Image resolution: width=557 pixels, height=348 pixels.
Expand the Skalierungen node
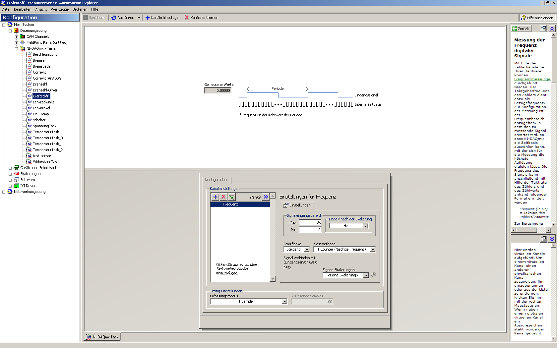[10, 174]
